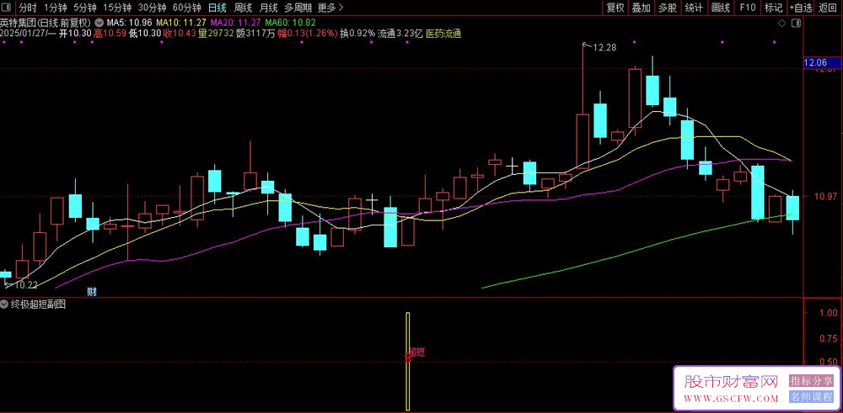The width and height of the screenshot is (843, 413).
Task: Click the 量29732 volume value
Action: point(215,34)
